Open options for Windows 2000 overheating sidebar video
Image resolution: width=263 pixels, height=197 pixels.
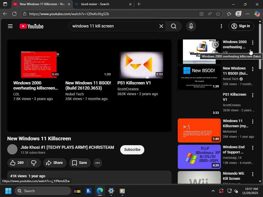pos(253,43)
